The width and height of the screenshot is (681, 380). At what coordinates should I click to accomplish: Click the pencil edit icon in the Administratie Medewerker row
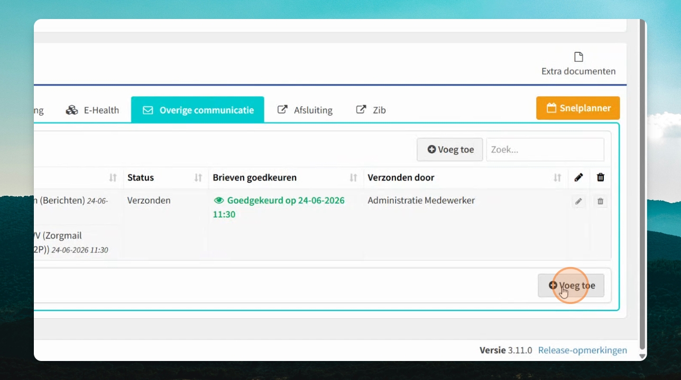(x=578, y=201)
